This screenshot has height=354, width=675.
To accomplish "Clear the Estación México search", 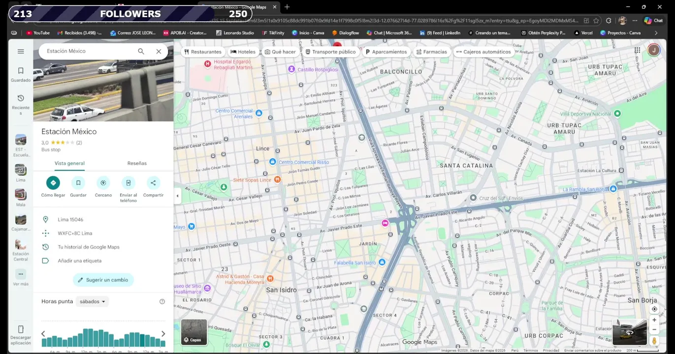I will pyautogui.click(x=159, y=51).
